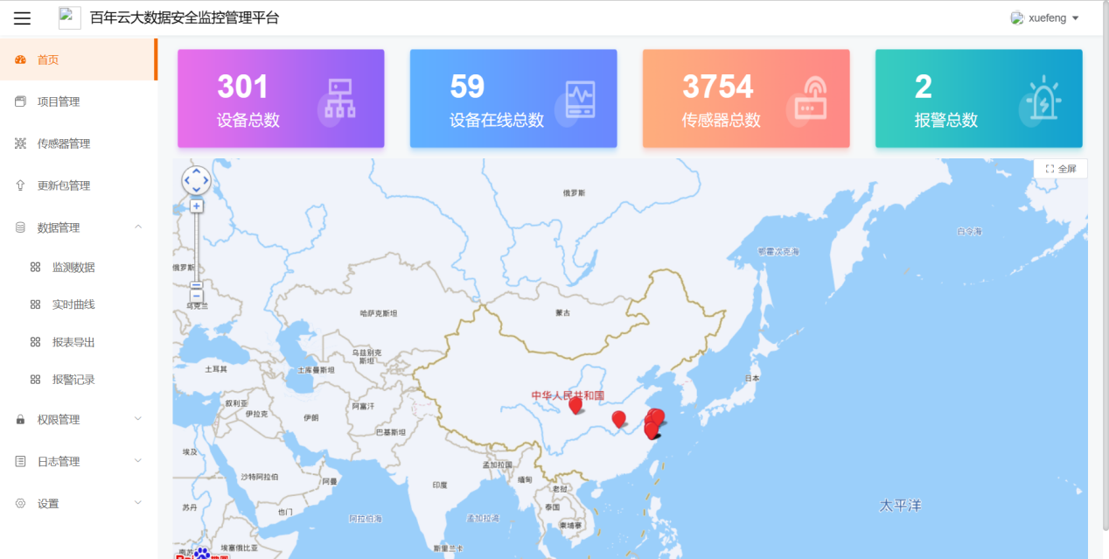The height and width of the screenshot is (559, 1109).
Task: Click the 301 device total number
Action: pyautogui.click(x=243, y=87)
